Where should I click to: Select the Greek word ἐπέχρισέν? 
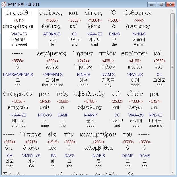point(17,94)
